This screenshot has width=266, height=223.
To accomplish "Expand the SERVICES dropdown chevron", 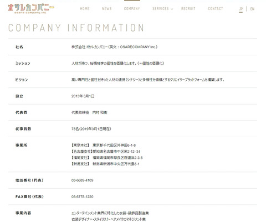I will point(172,9).
